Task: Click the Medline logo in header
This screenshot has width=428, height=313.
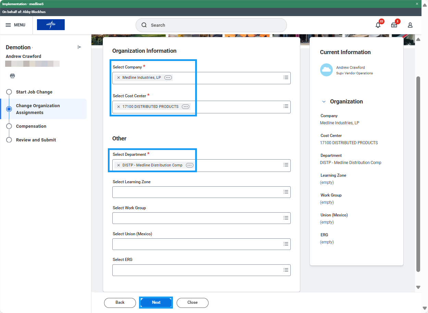Action: pos(51,25)
